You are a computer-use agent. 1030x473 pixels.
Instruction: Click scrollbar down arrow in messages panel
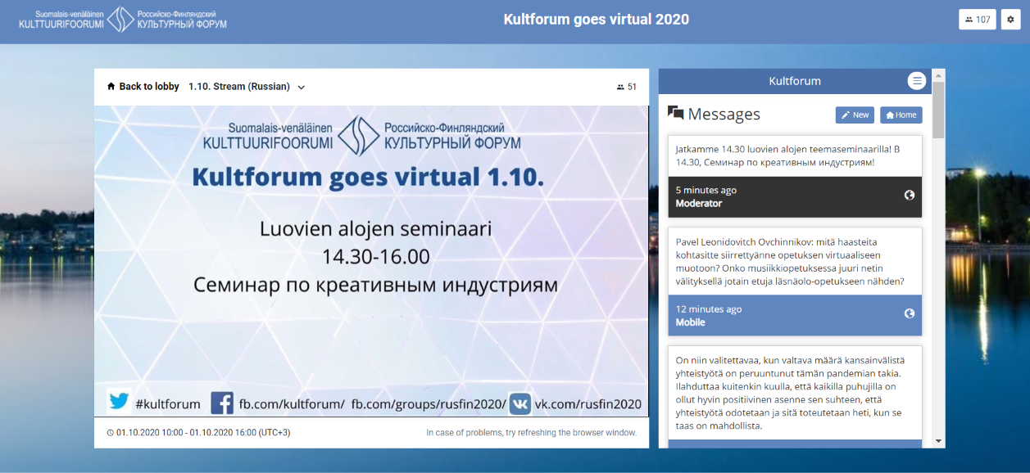938,442
